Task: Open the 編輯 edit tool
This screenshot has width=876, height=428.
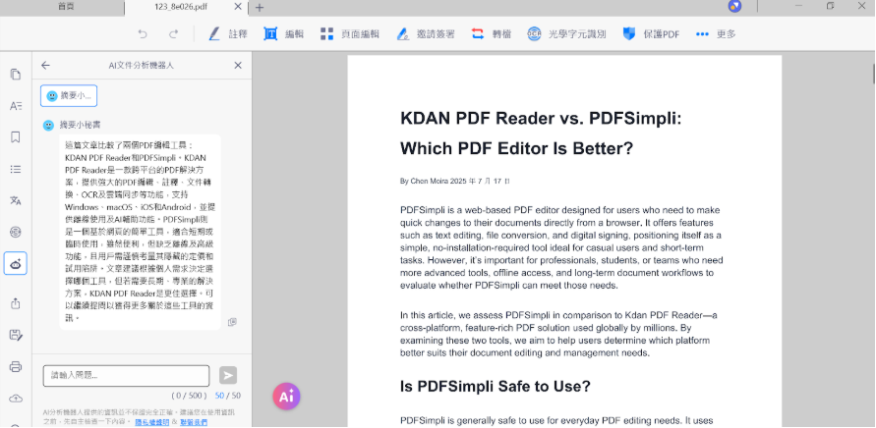Action: (x=284, y=34)
